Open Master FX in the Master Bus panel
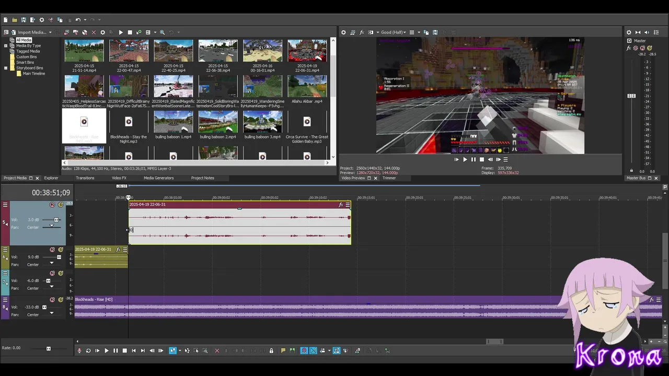 629,48
